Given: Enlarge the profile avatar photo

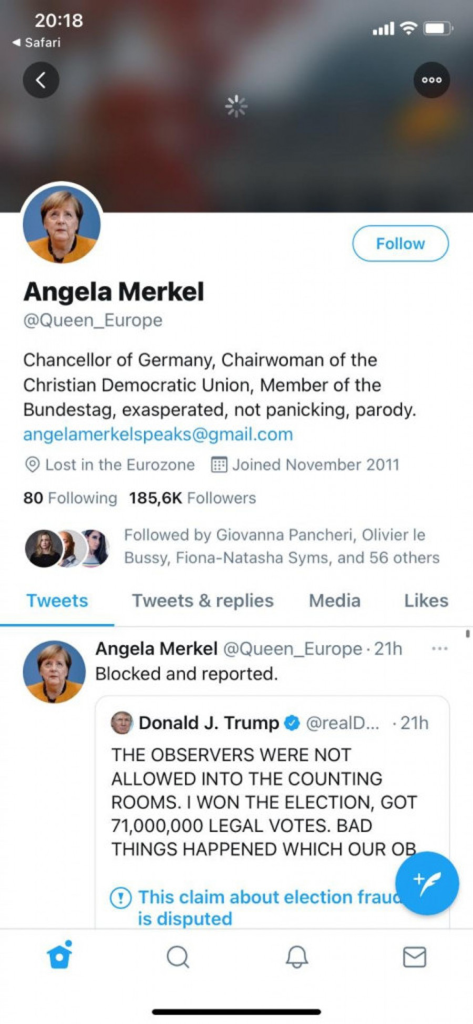Looking at the screenshot, I should (61, 223).
